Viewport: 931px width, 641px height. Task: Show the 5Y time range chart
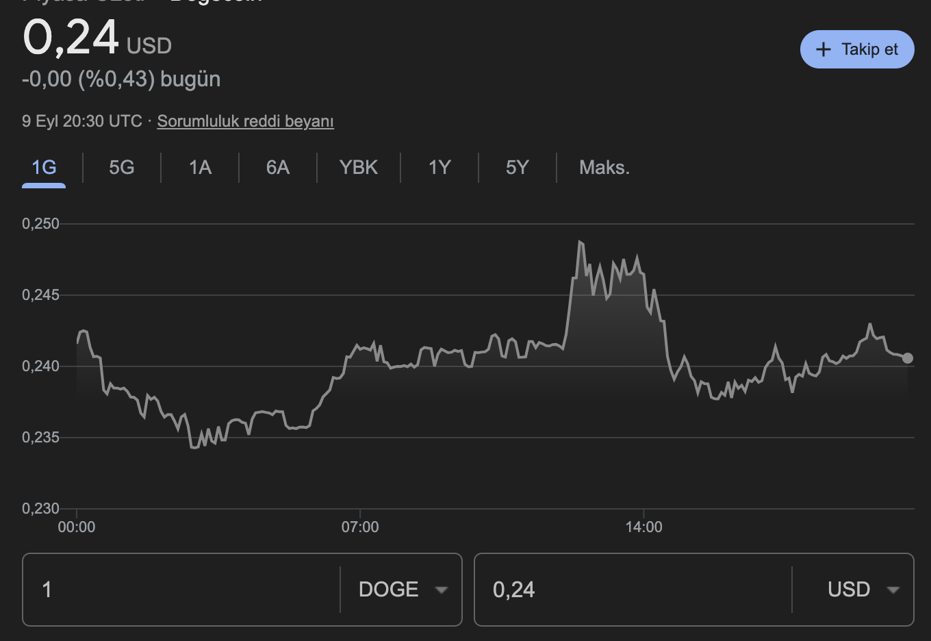518,168
